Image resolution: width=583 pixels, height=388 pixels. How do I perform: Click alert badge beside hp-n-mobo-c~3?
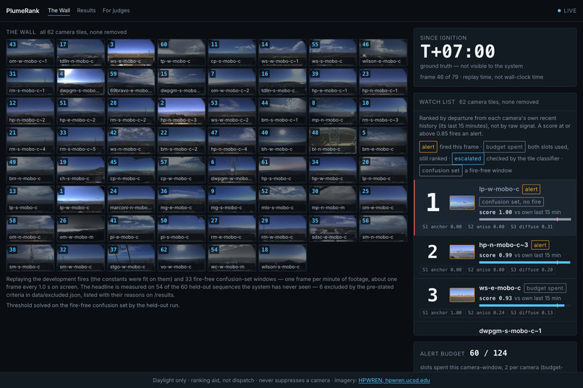pos(540,245)
